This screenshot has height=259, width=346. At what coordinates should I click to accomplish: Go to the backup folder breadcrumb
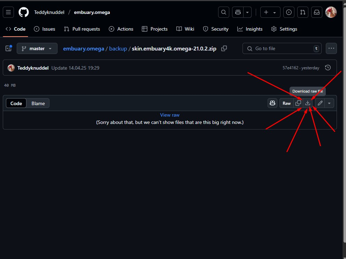[x=118, y=49]
